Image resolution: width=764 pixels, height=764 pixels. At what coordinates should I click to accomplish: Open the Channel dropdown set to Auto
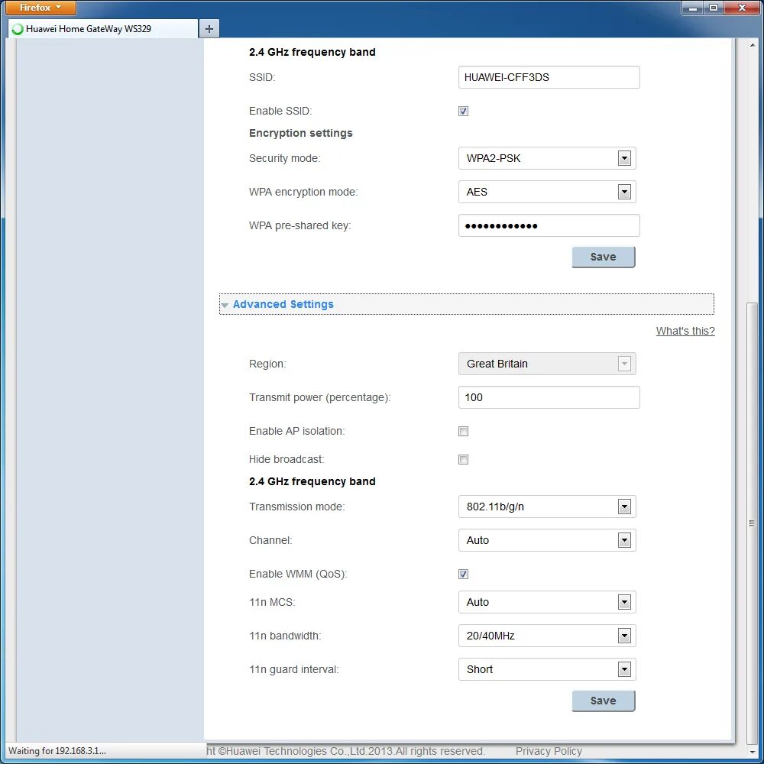coord(547,540)
